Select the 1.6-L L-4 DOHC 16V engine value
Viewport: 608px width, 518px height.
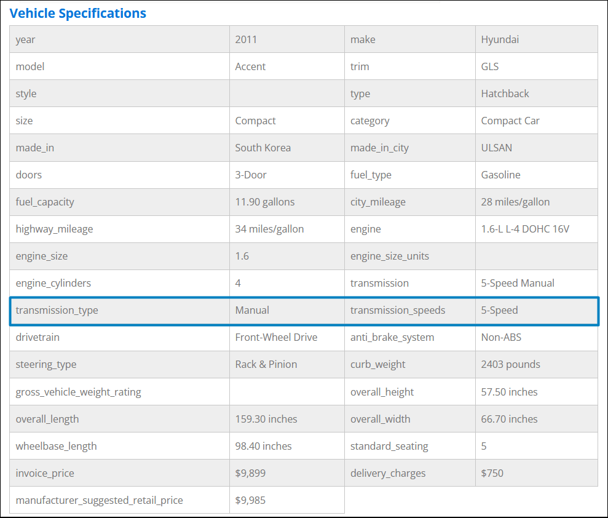[x=525, y=229]
